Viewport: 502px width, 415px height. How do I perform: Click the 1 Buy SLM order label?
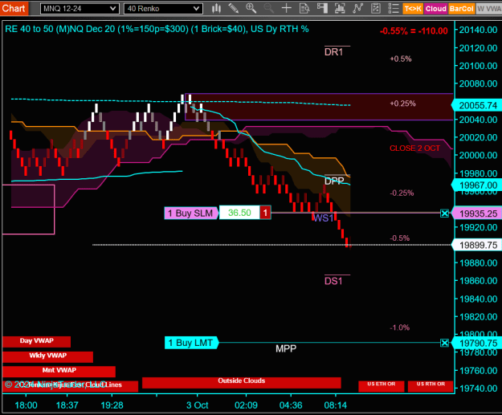pyautogui.click(x=191, y=213)
